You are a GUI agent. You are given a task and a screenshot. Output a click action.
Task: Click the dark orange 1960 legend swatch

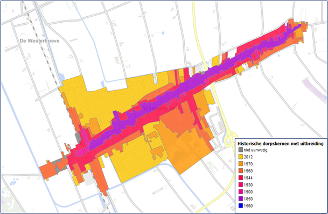(x=241, y=171)
